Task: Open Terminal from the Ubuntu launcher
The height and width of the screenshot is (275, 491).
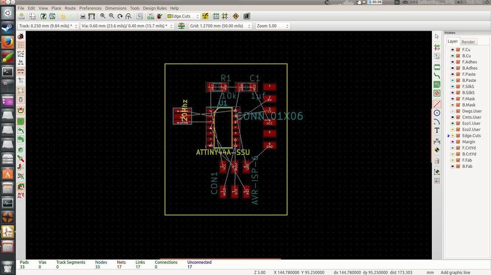Action: click(7, 71)
